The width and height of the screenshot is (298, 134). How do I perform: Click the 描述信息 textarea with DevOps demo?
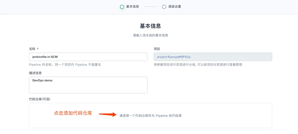[88, 85]
